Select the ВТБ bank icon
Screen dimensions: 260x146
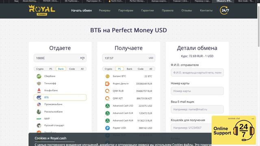[39, 97]
